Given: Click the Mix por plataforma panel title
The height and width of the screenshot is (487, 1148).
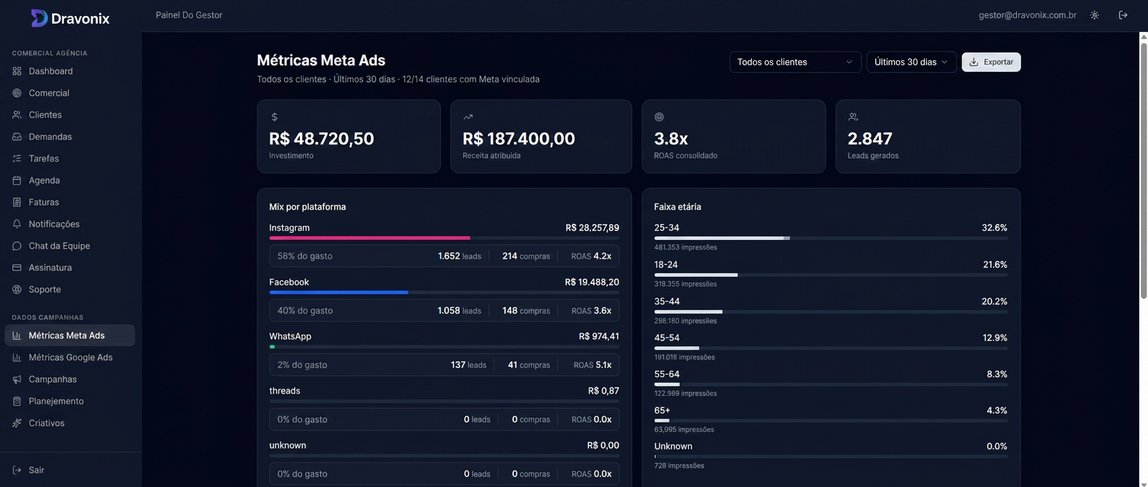Looking at the screenshot, I should pos(307,207).
